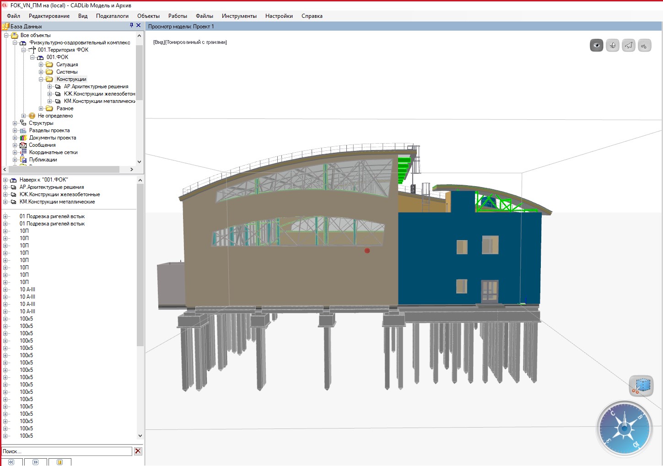Image resolution: width=663 pixels, height=466 pixels.
Task: Expand the Координатные сетки tree node
Action: [15, 152]
